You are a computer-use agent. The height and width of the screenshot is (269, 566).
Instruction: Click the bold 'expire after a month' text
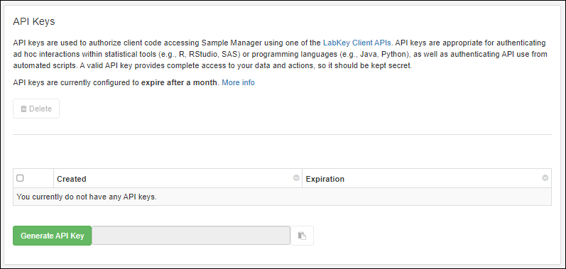180,82
